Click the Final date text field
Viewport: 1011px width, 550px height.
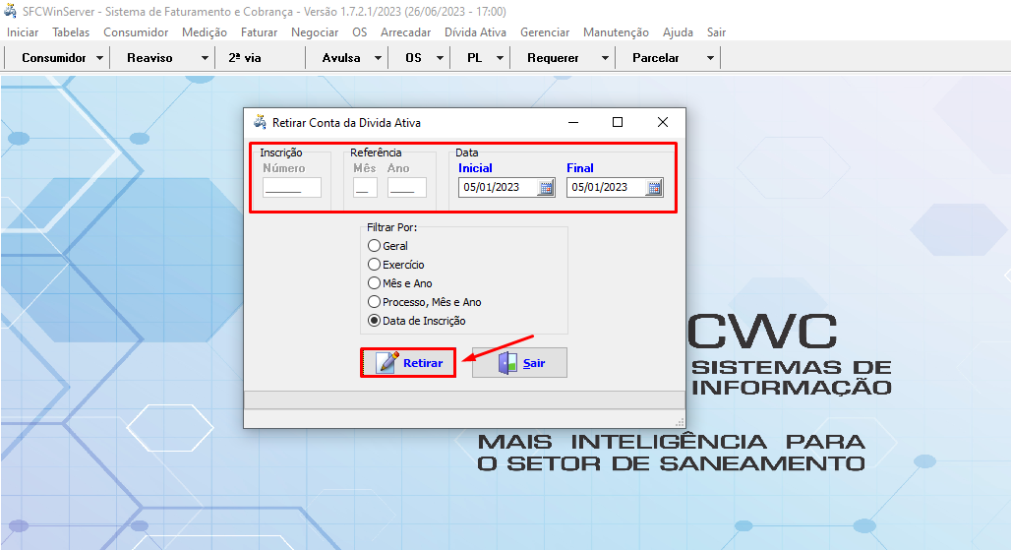[607, 188]
